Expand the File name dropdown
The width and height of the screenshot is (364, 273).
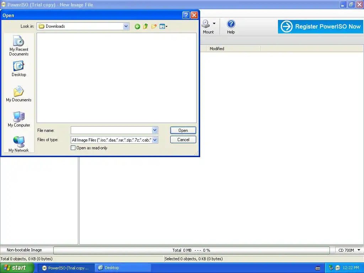pos(155,130)
